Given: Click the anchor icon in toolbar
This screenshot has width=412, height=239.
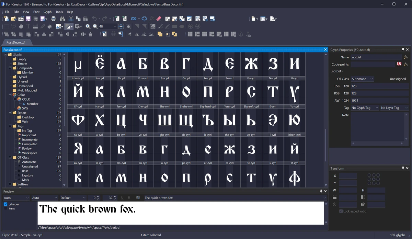Looking at the screenshot, I should click(x=241, y=34).
